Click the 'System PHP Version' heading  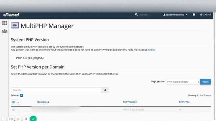(30, 40)
